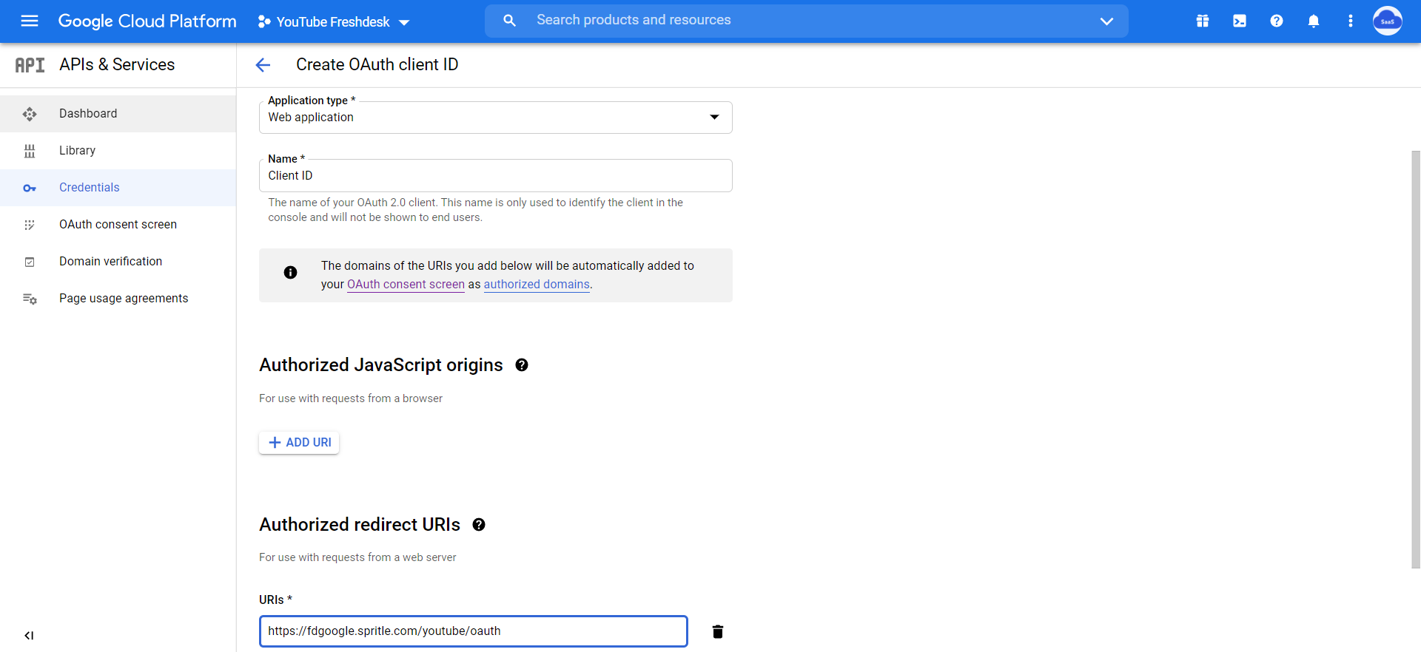Viewport: 1421px width, 652px height.
Task: Delete the redirect URI with trash icon
Action: tap(718, 631)
